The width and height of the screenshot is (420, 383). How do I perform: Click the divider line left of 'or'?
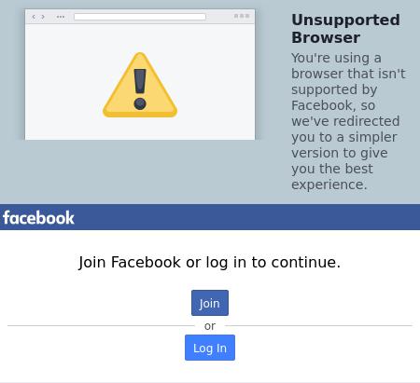(101, 326)
